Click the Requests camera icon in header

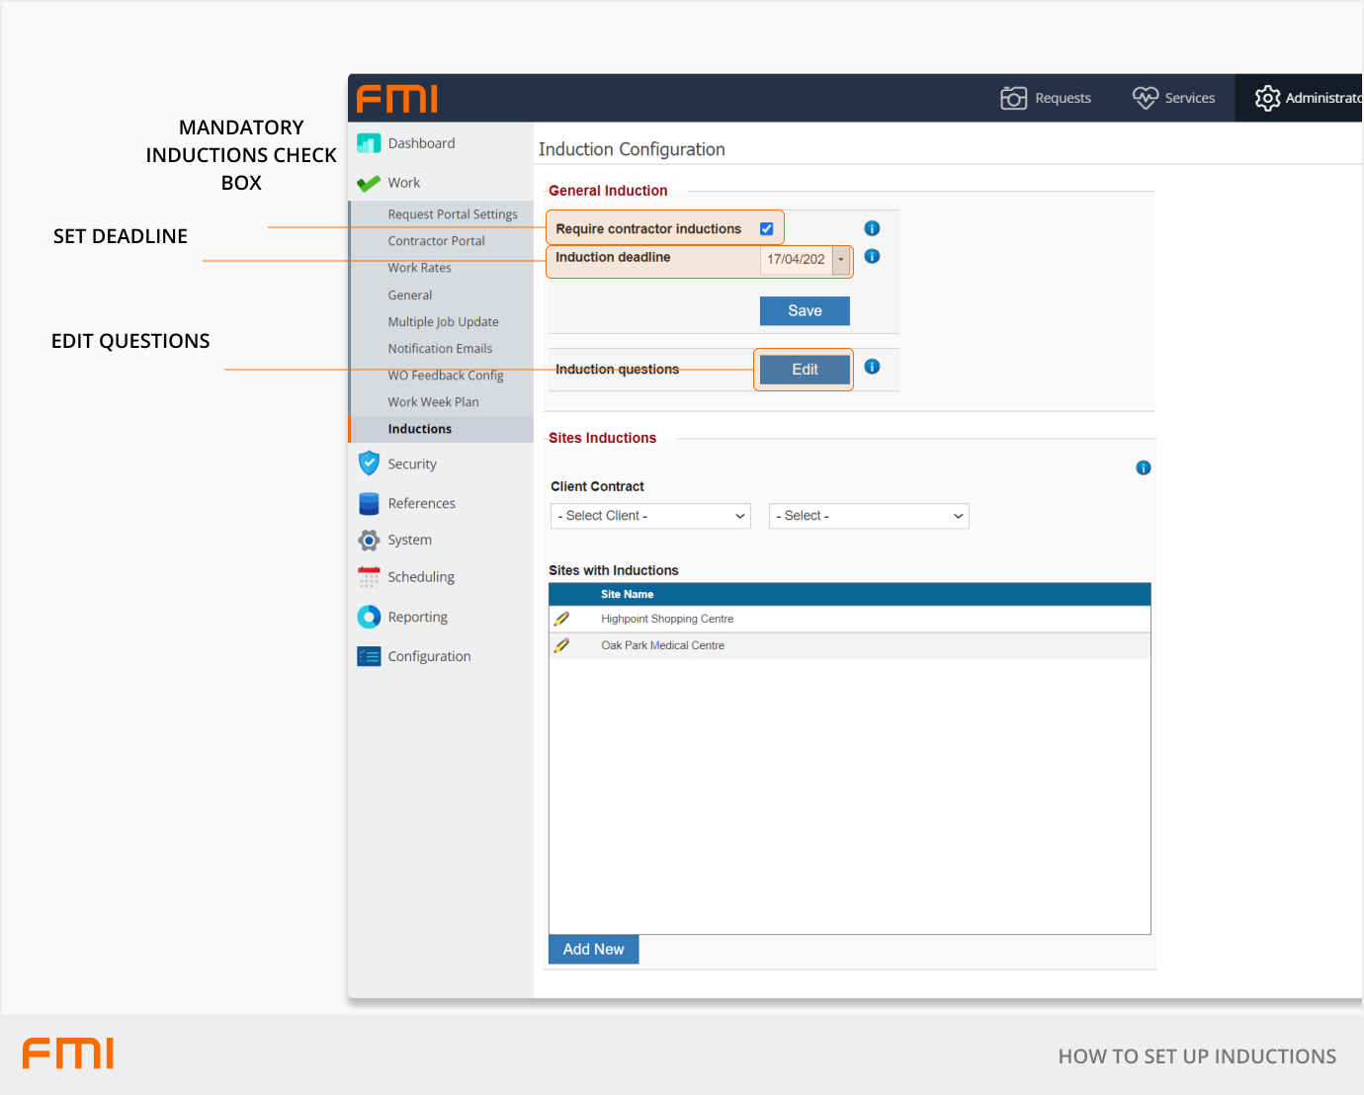pos(1013,98)
